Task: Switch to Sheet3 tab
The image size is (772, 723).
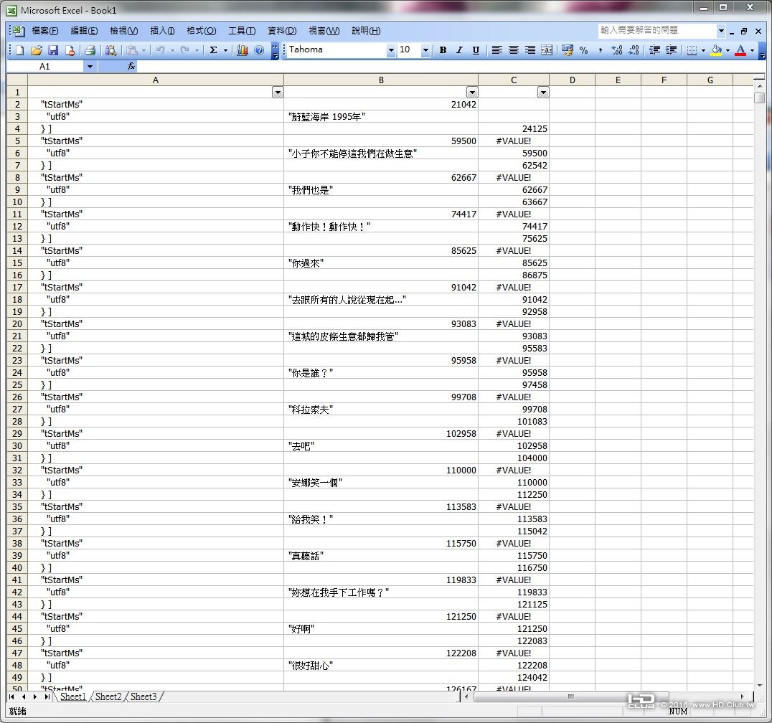Action: pyautogui.click(x=143, y=696)
